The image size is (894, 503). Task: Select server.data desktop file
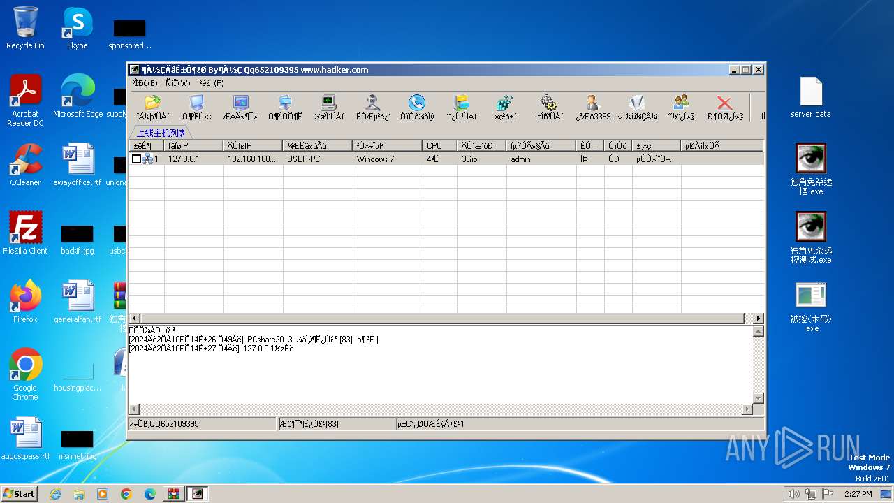click(x=811, y=97)
